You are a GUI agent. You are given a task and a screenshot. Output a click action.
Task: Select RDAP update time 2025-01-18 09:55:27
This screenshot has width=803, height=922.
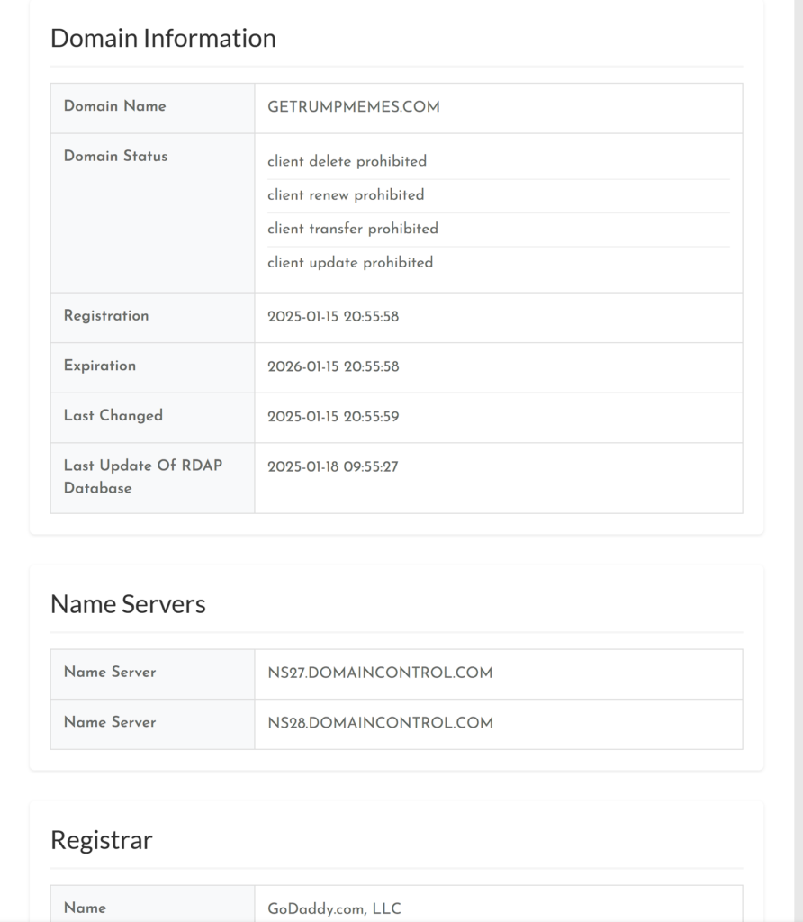333,466
